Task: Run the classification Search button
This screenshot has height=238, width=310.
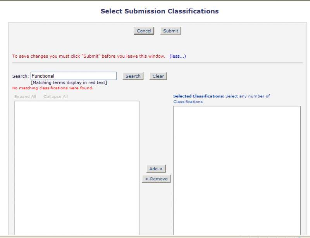Action: point(133,76)
